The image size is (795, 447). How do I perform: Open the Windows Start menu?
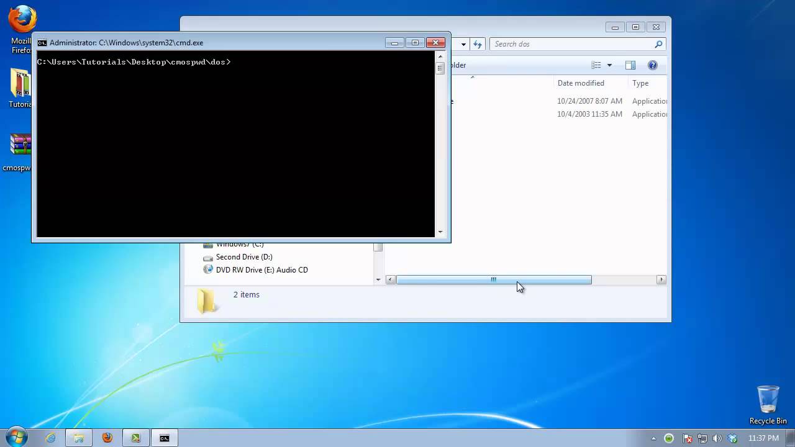(16, 438)
